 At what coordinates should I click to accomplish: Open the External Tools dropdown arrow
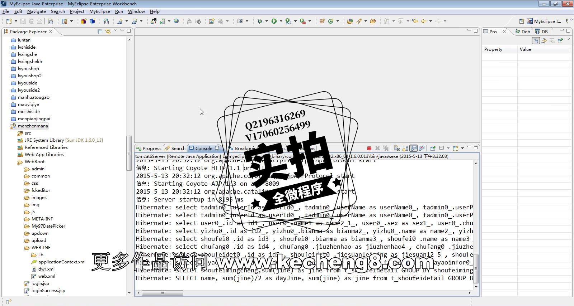pos(310,21)
